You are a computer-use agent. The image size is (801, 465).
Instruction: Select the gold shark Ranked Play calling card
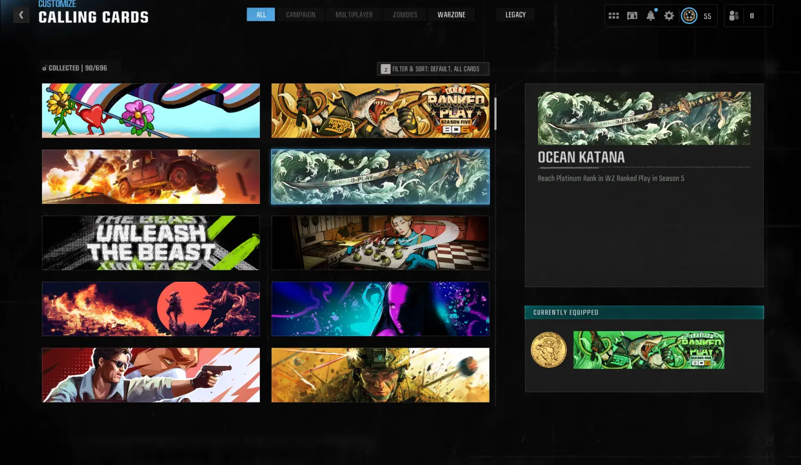click(x=380, y=110)
